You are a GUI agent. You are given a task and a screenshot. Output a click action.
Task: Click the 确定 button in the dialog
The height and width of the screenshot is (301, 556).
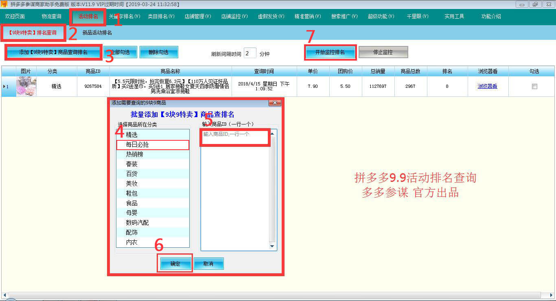tap(175, 264)
